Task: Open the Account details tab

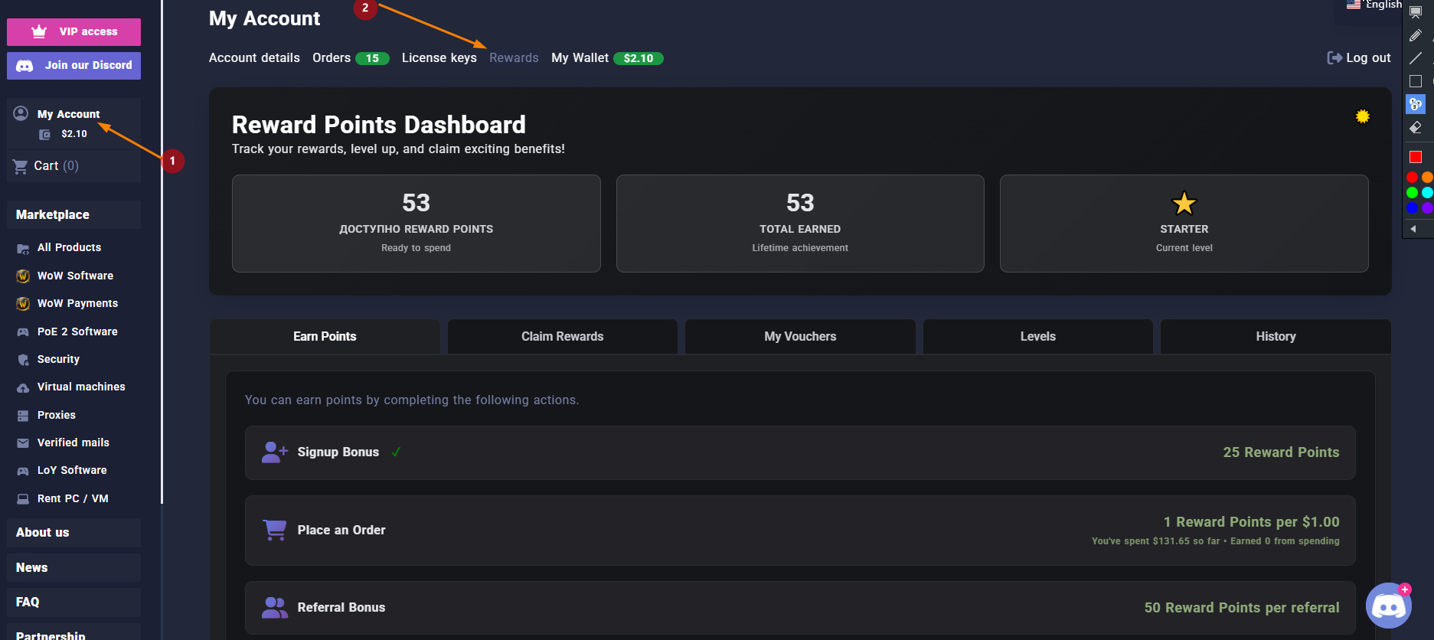Action: 254,58
